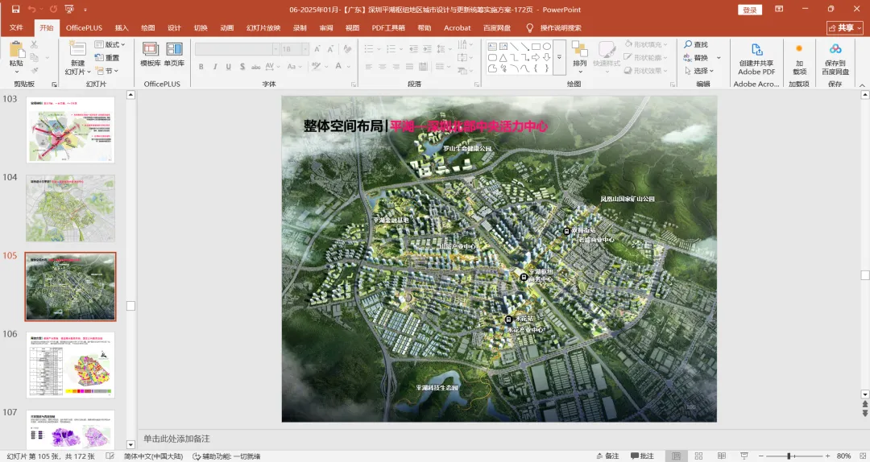Viewport: 870px width, 462px height.
Task: Click the Cut scissors icon
Action: (35, 44)
